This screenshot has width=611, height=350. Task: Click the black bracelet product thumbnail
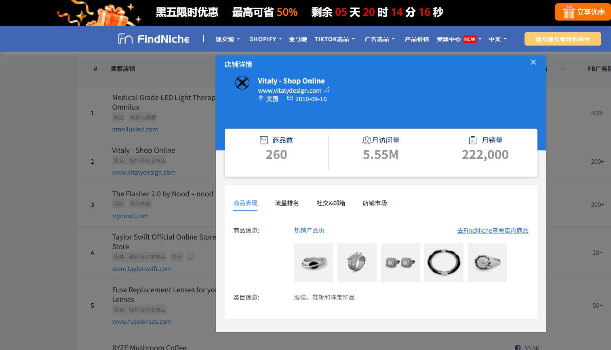coord(444,262)
